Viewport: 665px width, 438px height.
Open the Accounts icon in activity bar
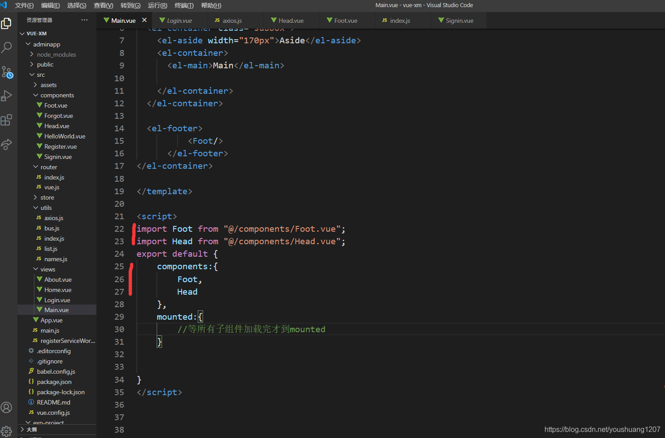(6, 407)
